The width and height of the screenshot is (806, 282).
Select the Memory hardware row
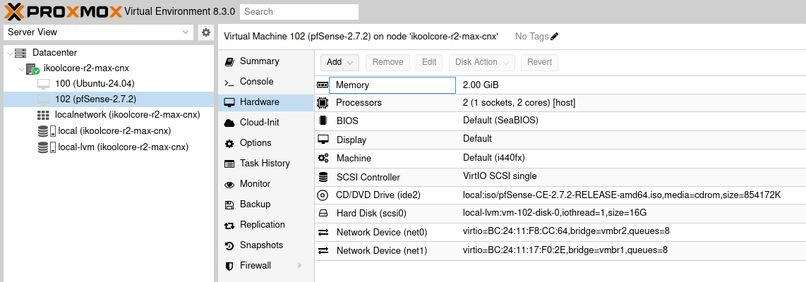click(560, 85)
